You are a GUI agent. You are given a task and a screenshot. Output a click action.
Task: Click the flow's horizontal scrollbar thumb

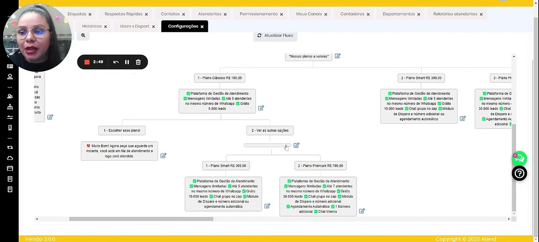(x=141, y=219)
